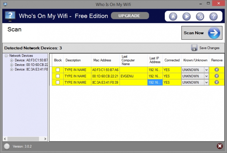Click the Version: 3.0.2 label
Image resolution: width=227 pixels, height=153 pixels.
coord(22,146)
